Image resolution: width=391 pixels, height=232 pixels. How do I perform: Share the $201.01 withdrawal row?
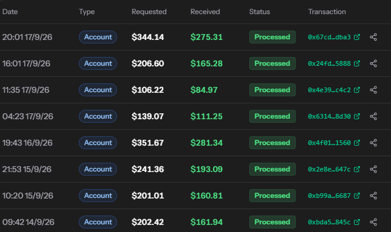(x=373, y=196)
